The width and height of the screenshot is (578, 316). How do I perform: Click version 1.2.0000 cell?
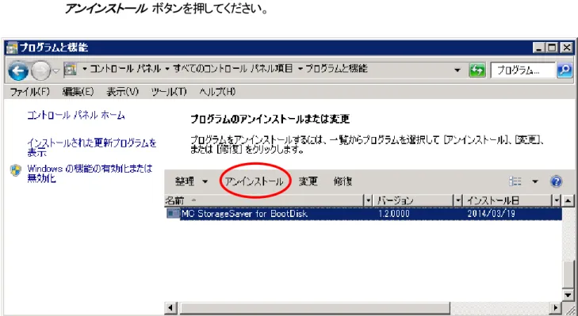[x=394, y=214]
